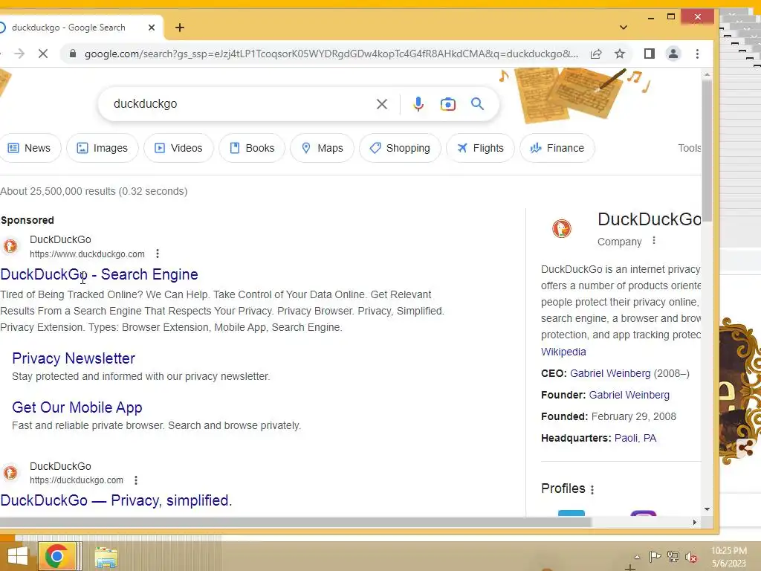Open DuckDuckGo — Privacy, simplified. result
The image size is (761, 571).
point(117,500)
